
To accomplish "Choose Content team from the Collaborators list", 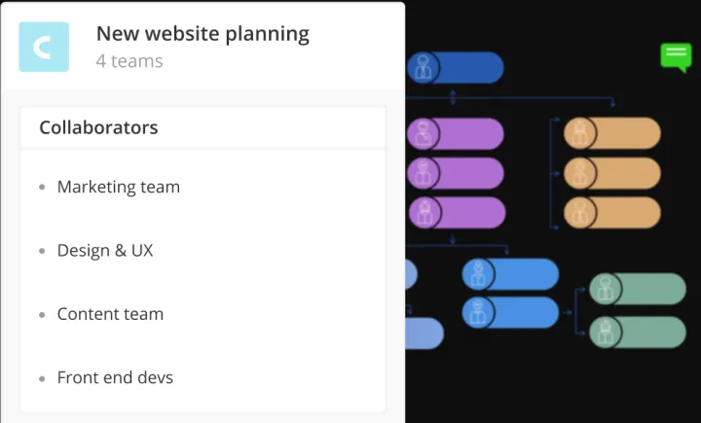I will [110, 314].
